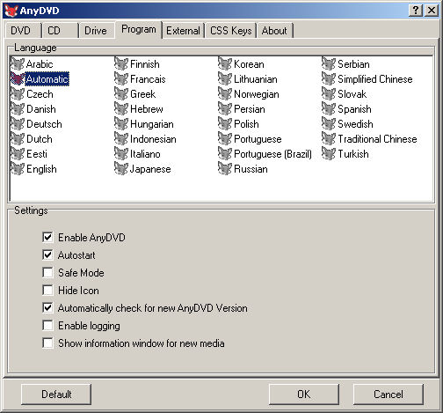This screenshot has height=413, width=443.
Task: Confirm settings with the OK button
Action: 304,394
